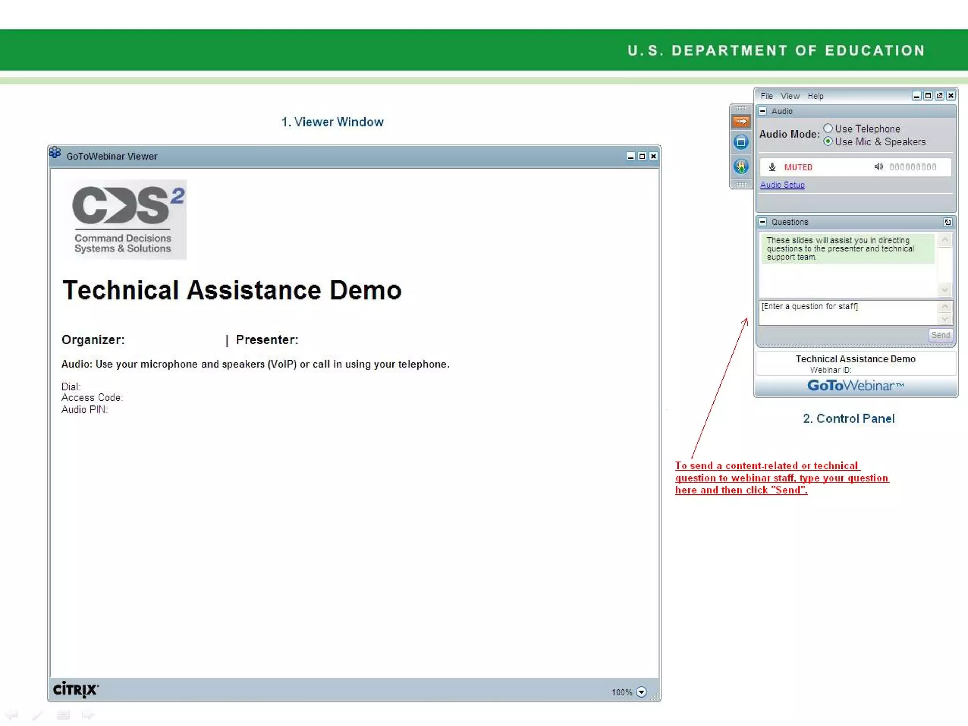
Task: Collapse the Audio pane
Action: pos(762,112)
